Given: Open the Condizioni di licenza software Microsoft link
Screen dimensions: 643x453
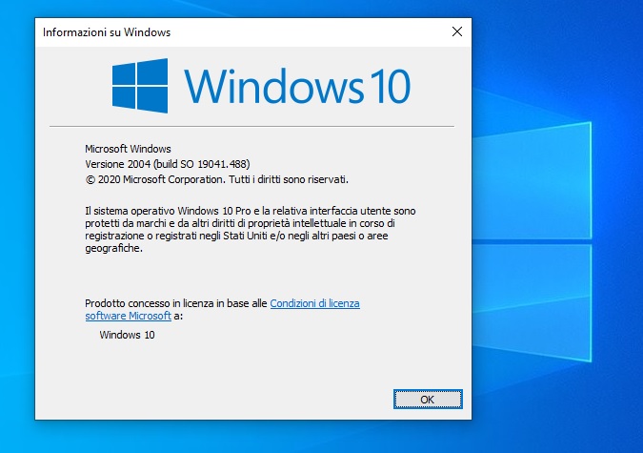Looking at the screenshot, I should [314, 303].
